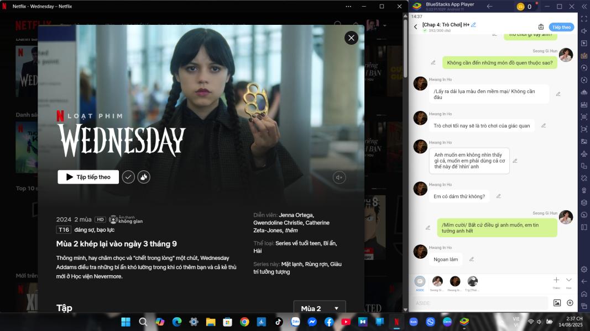Open Series về tuổi teen genre link
590x331 pixels.
point(297,243)
